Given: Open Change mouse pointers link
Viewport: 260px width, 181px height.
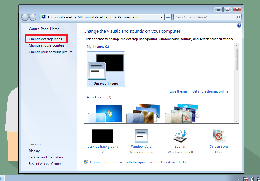Looking at the screenshot, I should tap(47, 45).
